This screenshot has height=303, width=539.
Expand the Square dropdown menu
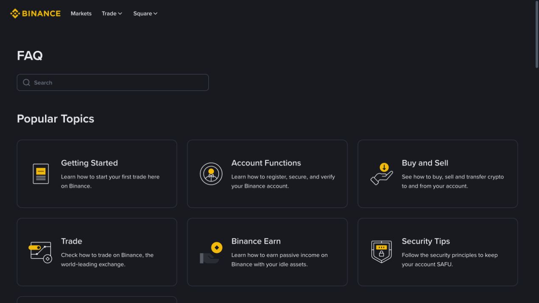pos(145,14)
